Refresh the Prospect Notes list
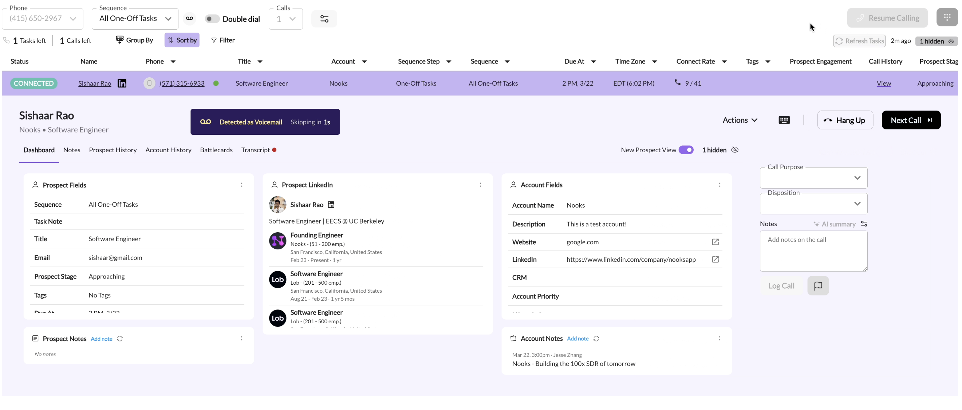962x410 pixels. pyautogui.click(x=120, y=338)
